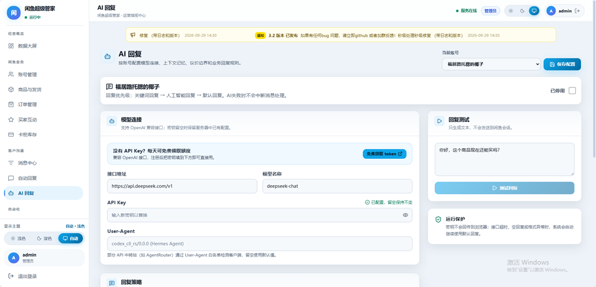The image size is (596, 287).
Task: Click the AI 回复 robot icon in sidebar
Action: point(11,193)
